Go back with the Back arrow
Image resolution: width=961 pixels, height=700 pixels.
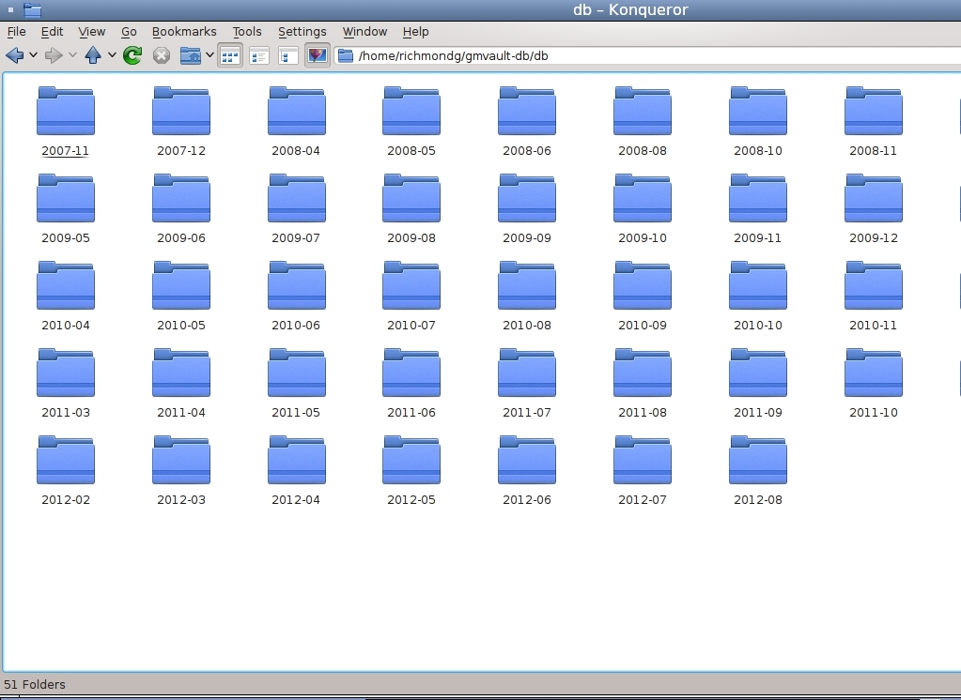[15, 55]
